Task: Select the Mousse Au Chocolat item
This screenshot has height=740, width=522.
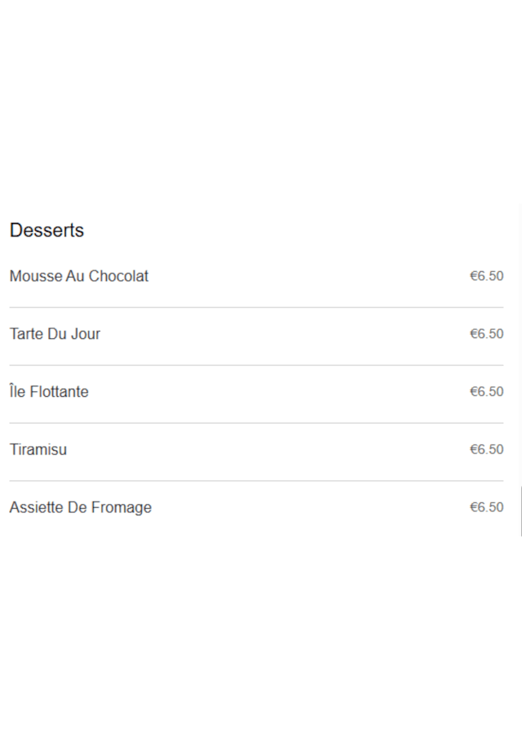Action: click(x=79, y=276)
